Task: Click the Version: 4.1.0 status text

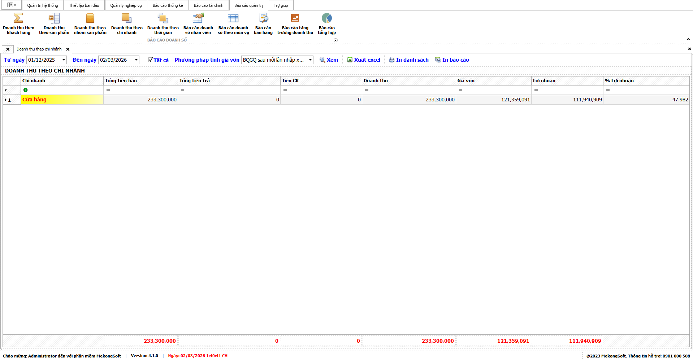Action: (x=144, y=356)
